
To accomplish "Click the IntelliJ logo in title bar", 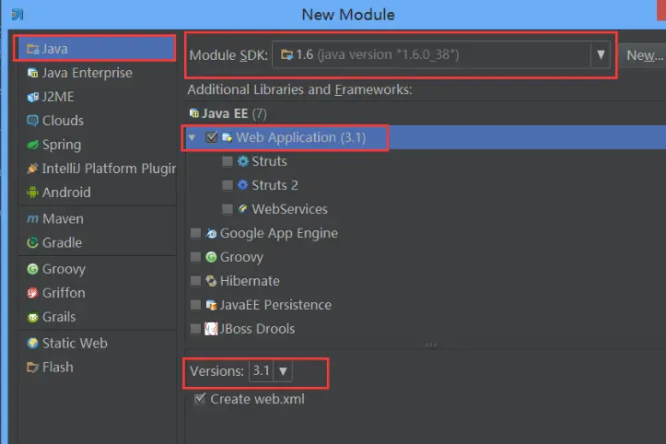I will [x=18, y=15].
